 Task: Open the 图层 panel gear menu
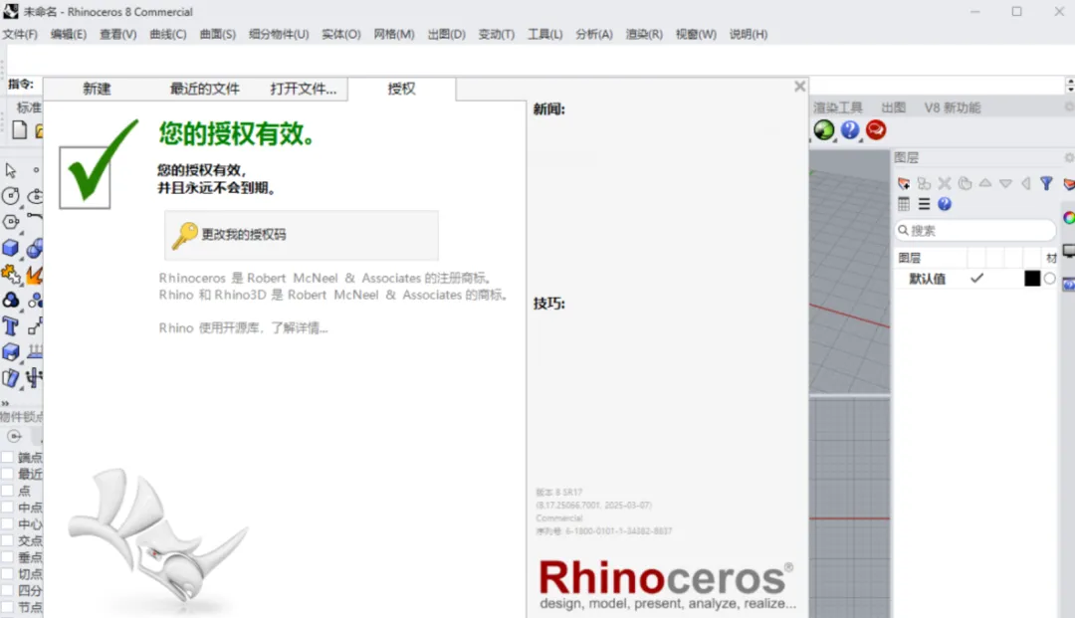pos(1069,157)
